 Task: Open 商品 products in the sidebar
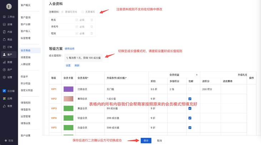click(x=9, y=39)
